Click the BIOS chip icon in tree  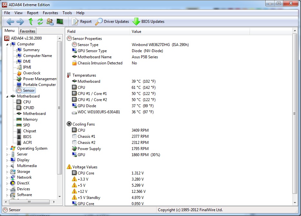coord(19,137)
